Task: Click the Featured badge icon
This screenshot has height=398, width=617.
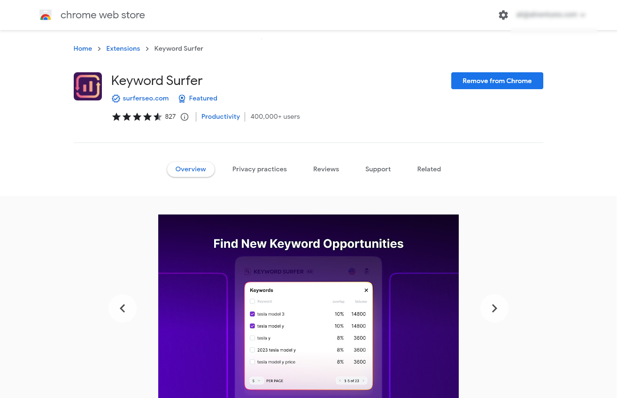Action: pyautogui.click(x=182, y=99)
